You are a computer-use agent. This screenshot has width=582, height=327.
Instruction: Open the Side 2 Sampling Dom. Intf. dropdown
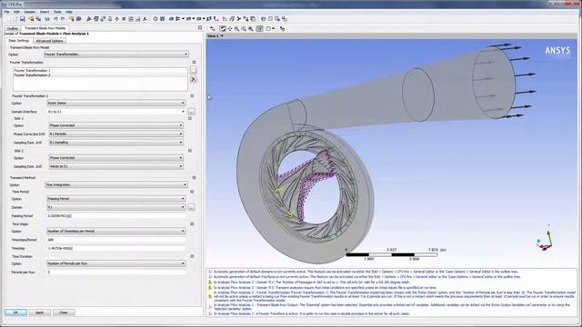tap(116, 166)
